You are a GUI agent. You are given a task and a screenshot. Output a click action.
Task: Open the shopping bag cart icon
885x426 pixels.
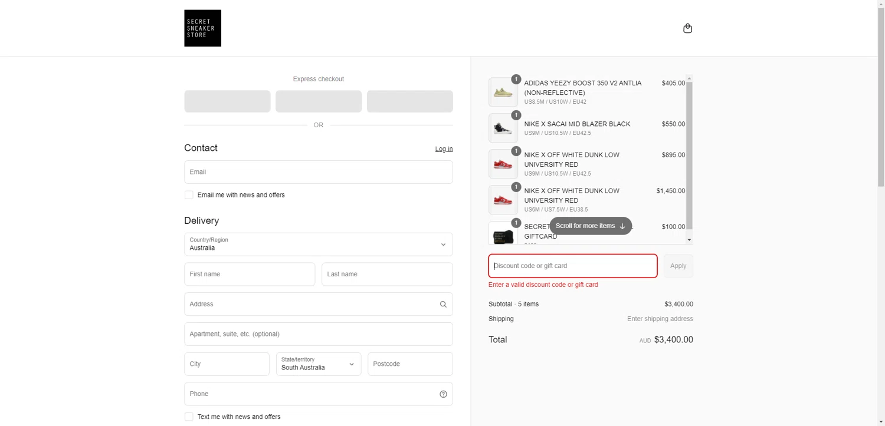[x=687, y=28]
